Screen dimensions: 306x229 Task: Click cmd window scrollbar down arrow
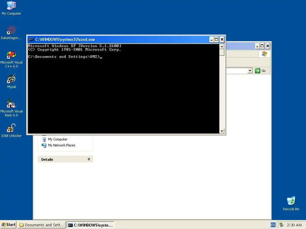222,131
